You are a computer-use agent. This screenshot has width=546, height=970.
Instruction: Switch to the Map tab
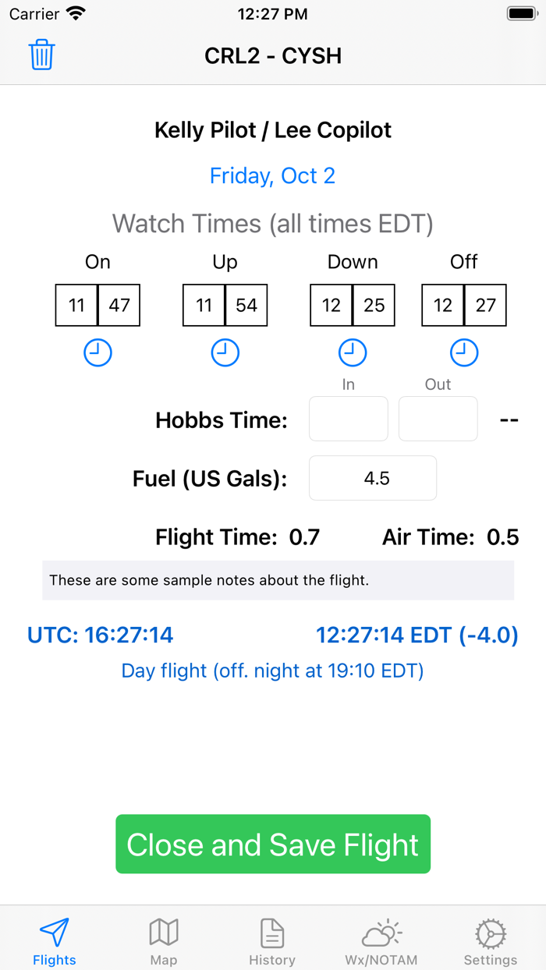coord(164,940)
